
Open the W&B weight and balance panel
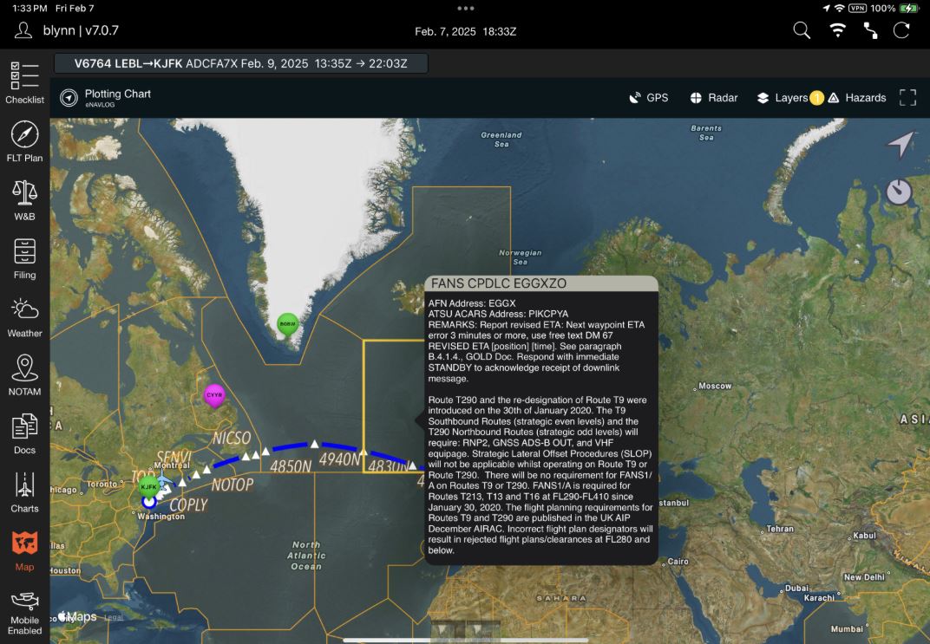click(x=25, y=199)
